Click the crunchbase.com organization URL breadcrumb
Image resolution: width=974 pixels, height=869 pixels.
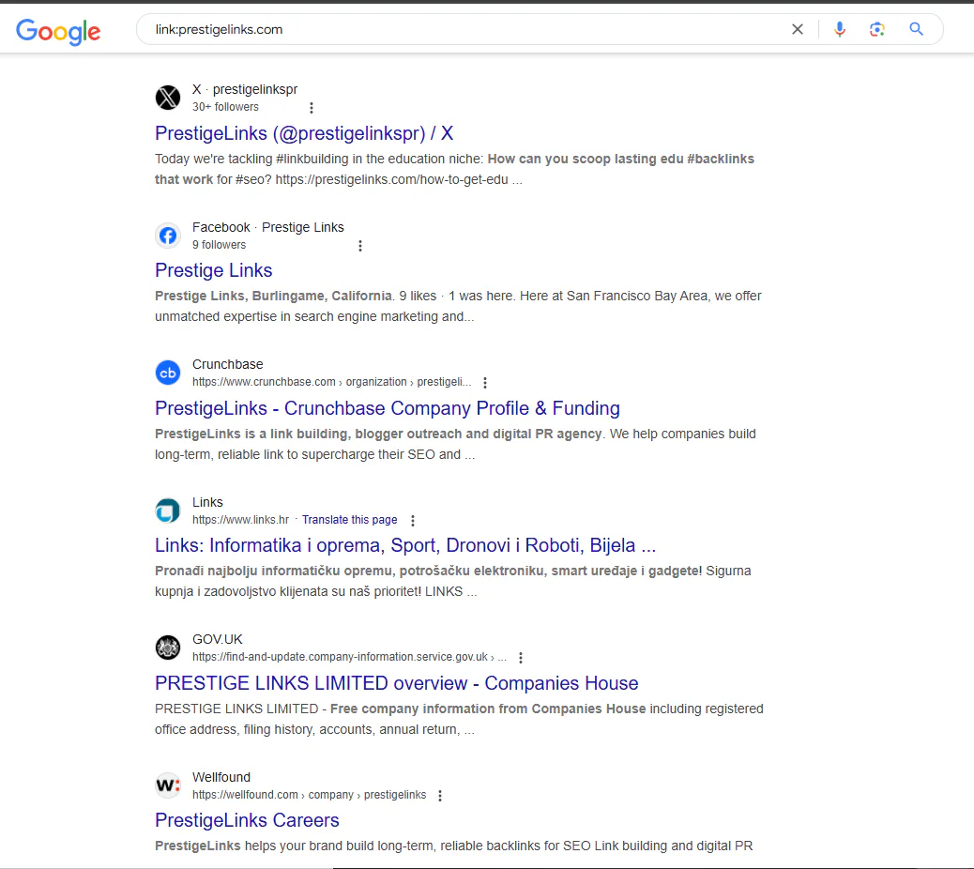(332, 382)
